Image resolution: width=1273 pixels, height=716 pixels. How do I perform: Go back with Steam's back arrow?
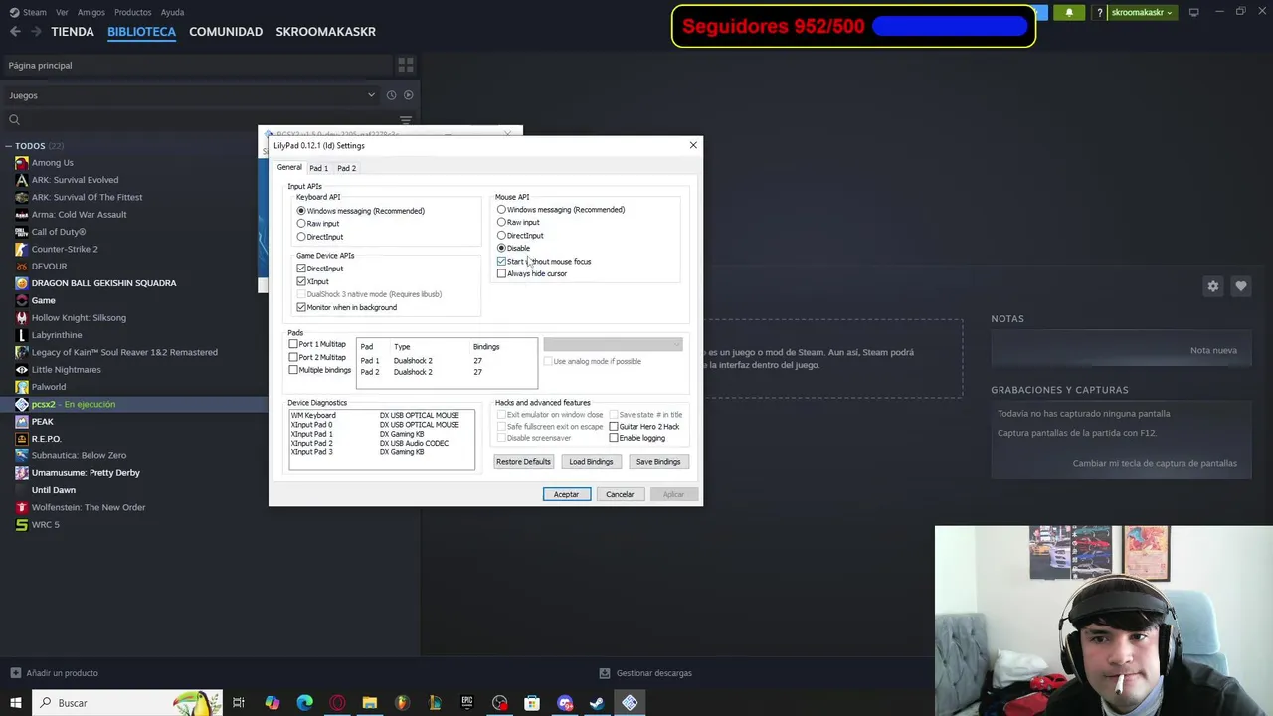15,32
